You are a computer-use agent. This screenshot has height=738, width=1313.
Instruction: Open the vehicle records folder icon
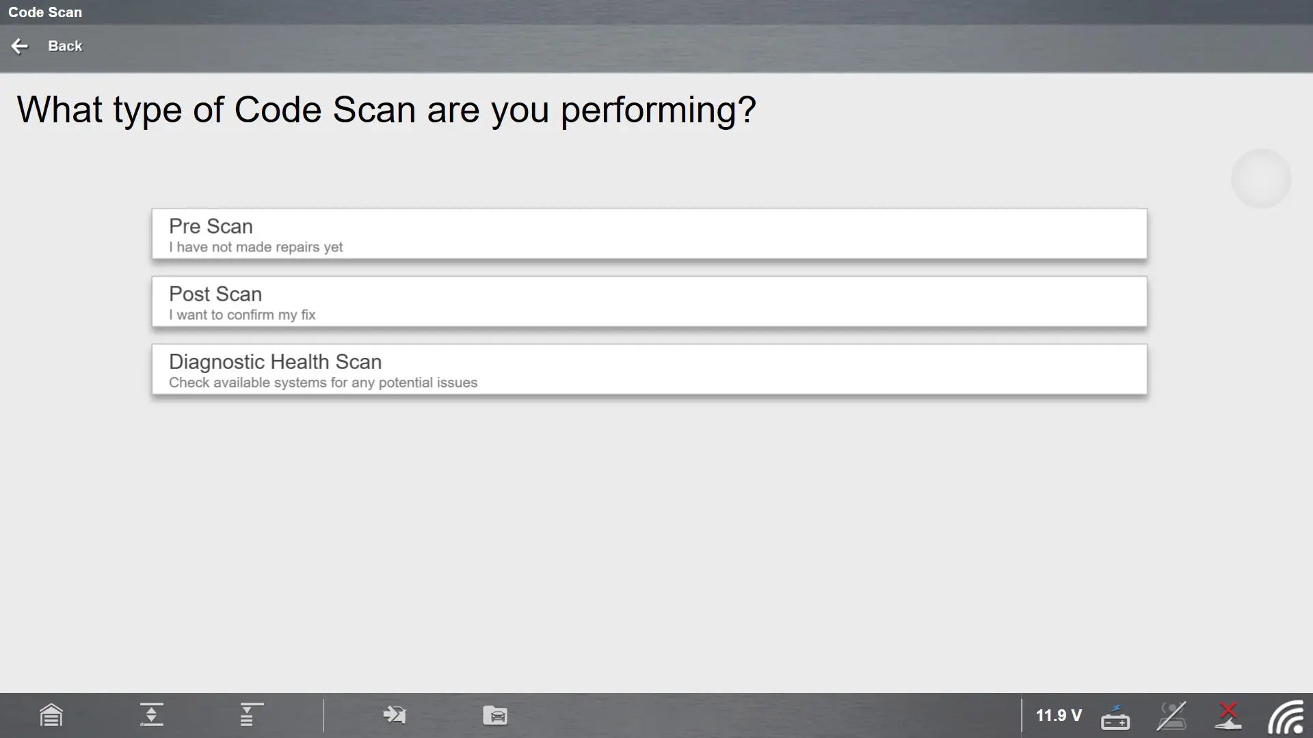(x=495, y=715)
